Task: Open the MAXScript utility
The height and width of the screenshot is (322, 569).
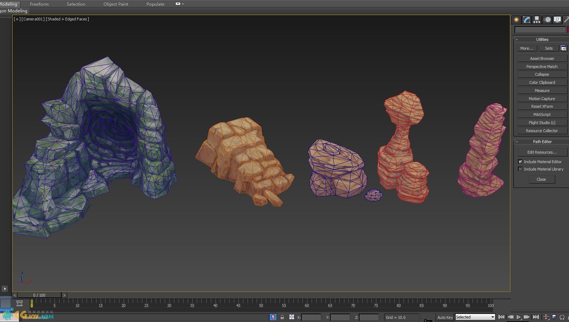Action: 542,114
